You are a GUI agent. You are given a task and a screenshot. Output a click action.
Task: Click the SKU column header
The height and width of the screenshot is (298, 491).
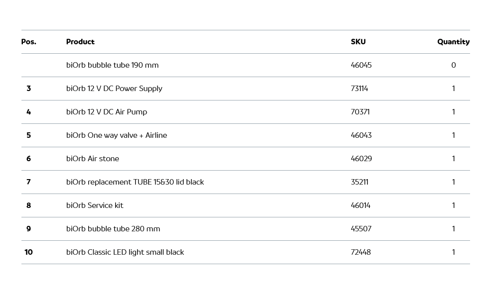tap(358, 42)
